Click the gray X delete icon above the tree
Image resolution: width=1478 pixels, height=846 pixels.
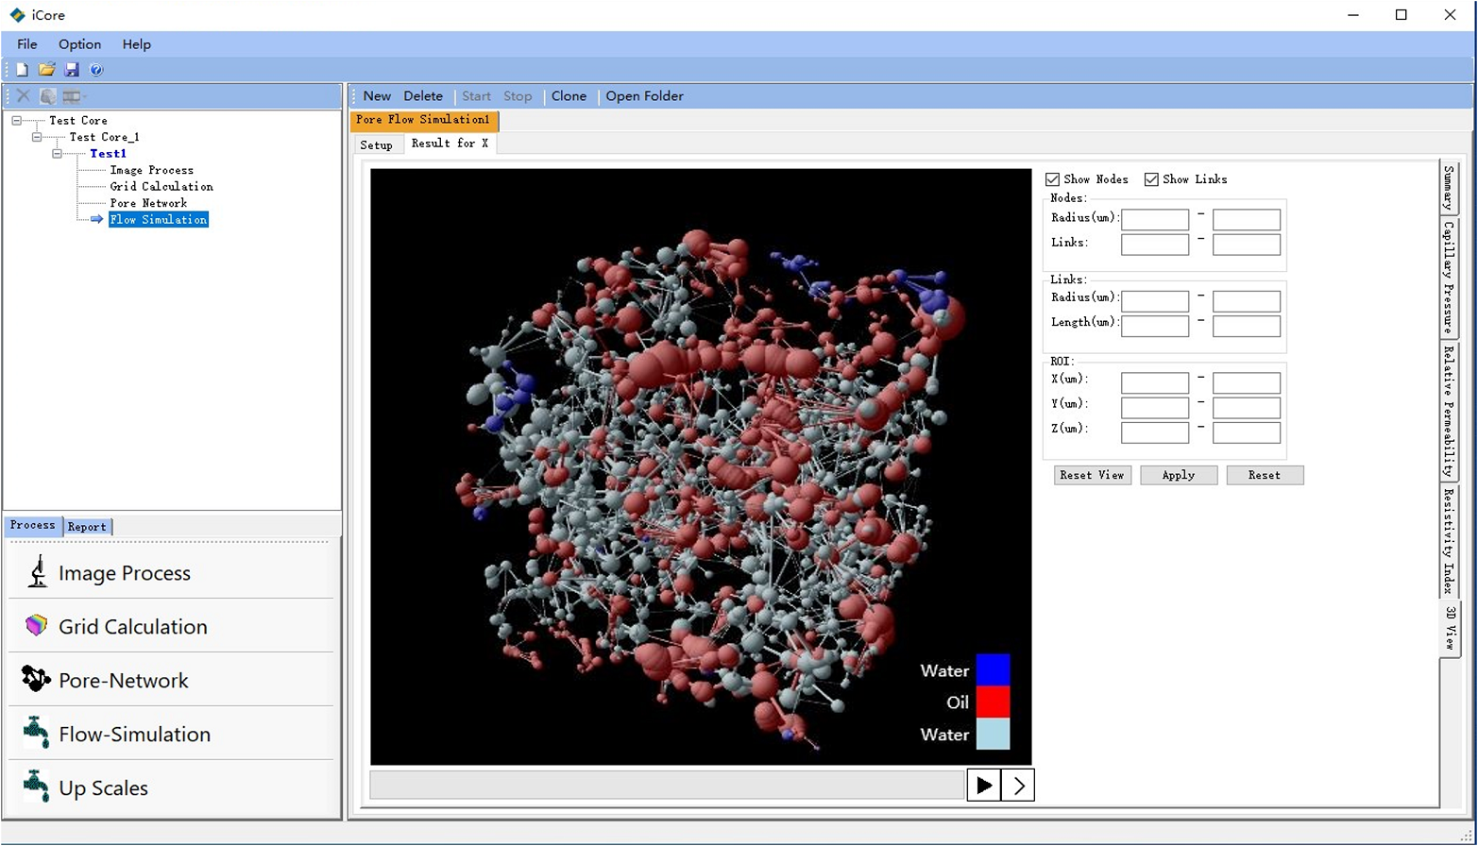click(24, 96)
